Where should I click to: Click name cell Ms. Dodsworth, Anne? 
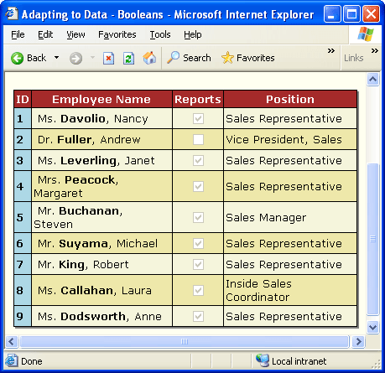[x=101, y=316]
